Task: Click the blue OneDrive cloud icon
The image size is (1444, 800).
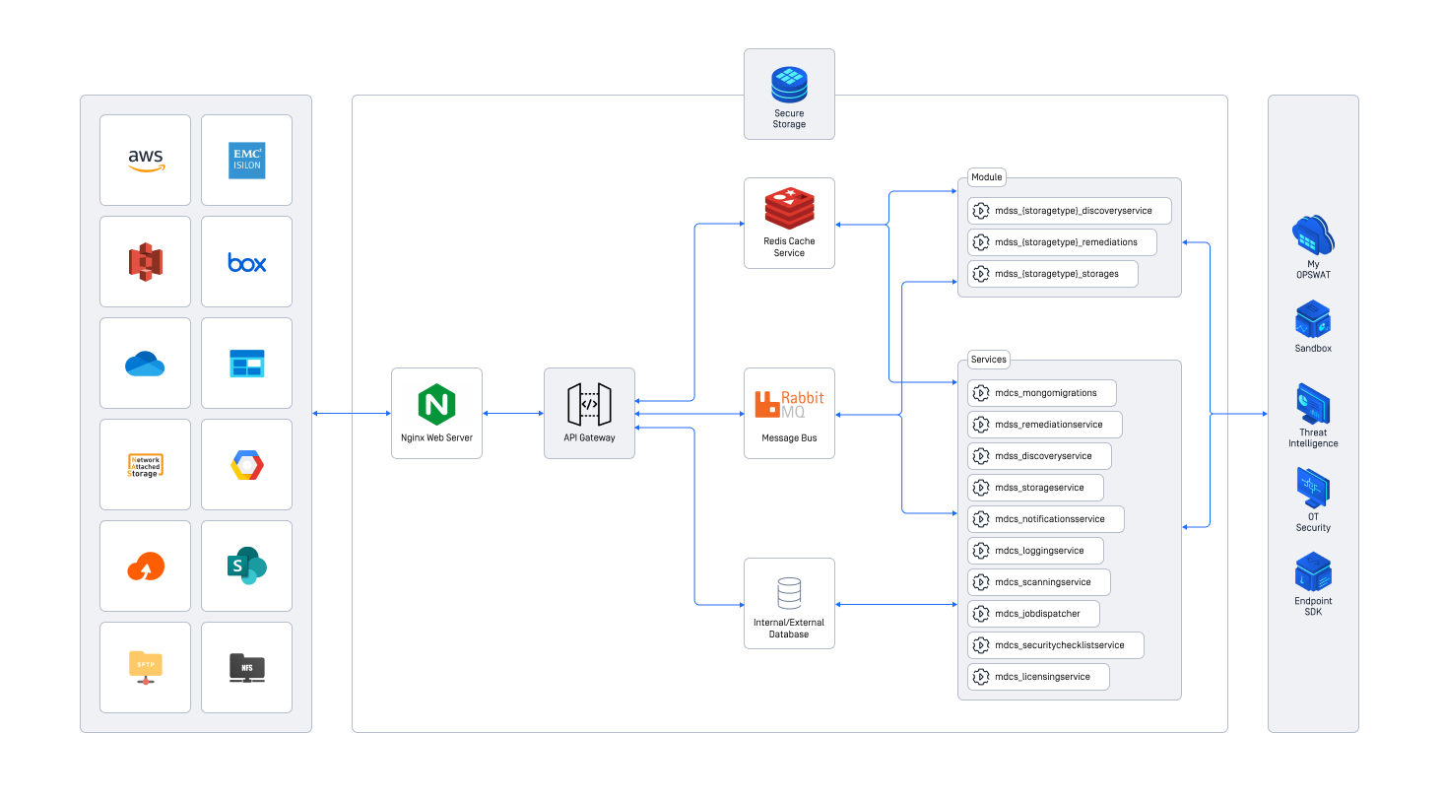Action: click(146, 364)
